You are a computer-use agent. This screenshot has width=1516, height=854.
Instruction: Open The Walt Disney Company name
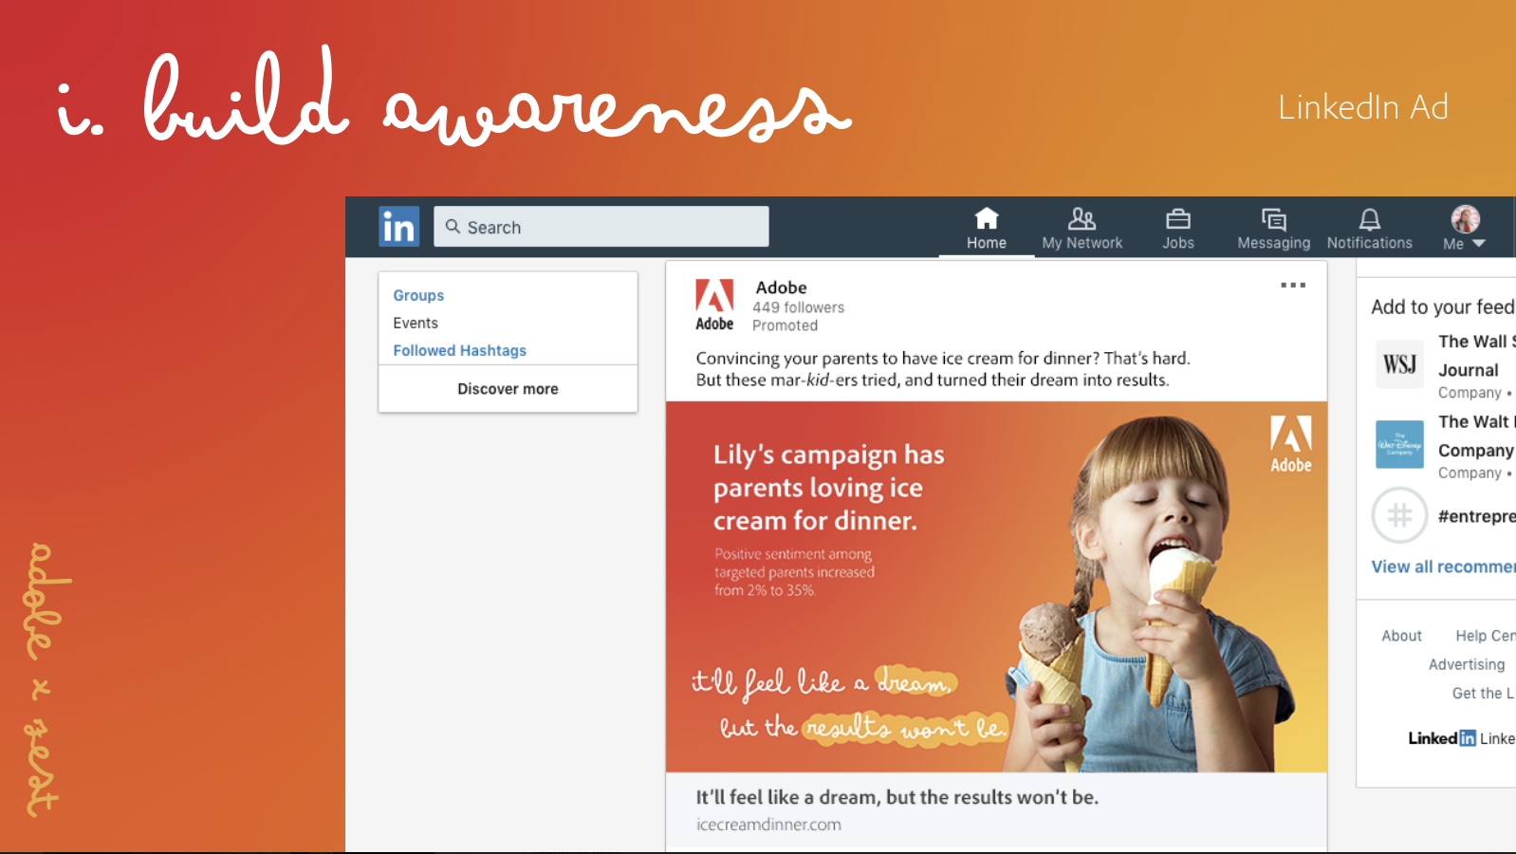click(1477, 436)
